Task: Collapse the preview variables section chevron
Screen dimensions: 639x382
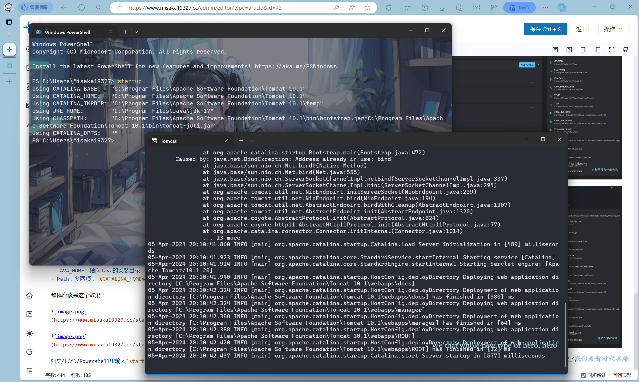Action: click(538, 65)
